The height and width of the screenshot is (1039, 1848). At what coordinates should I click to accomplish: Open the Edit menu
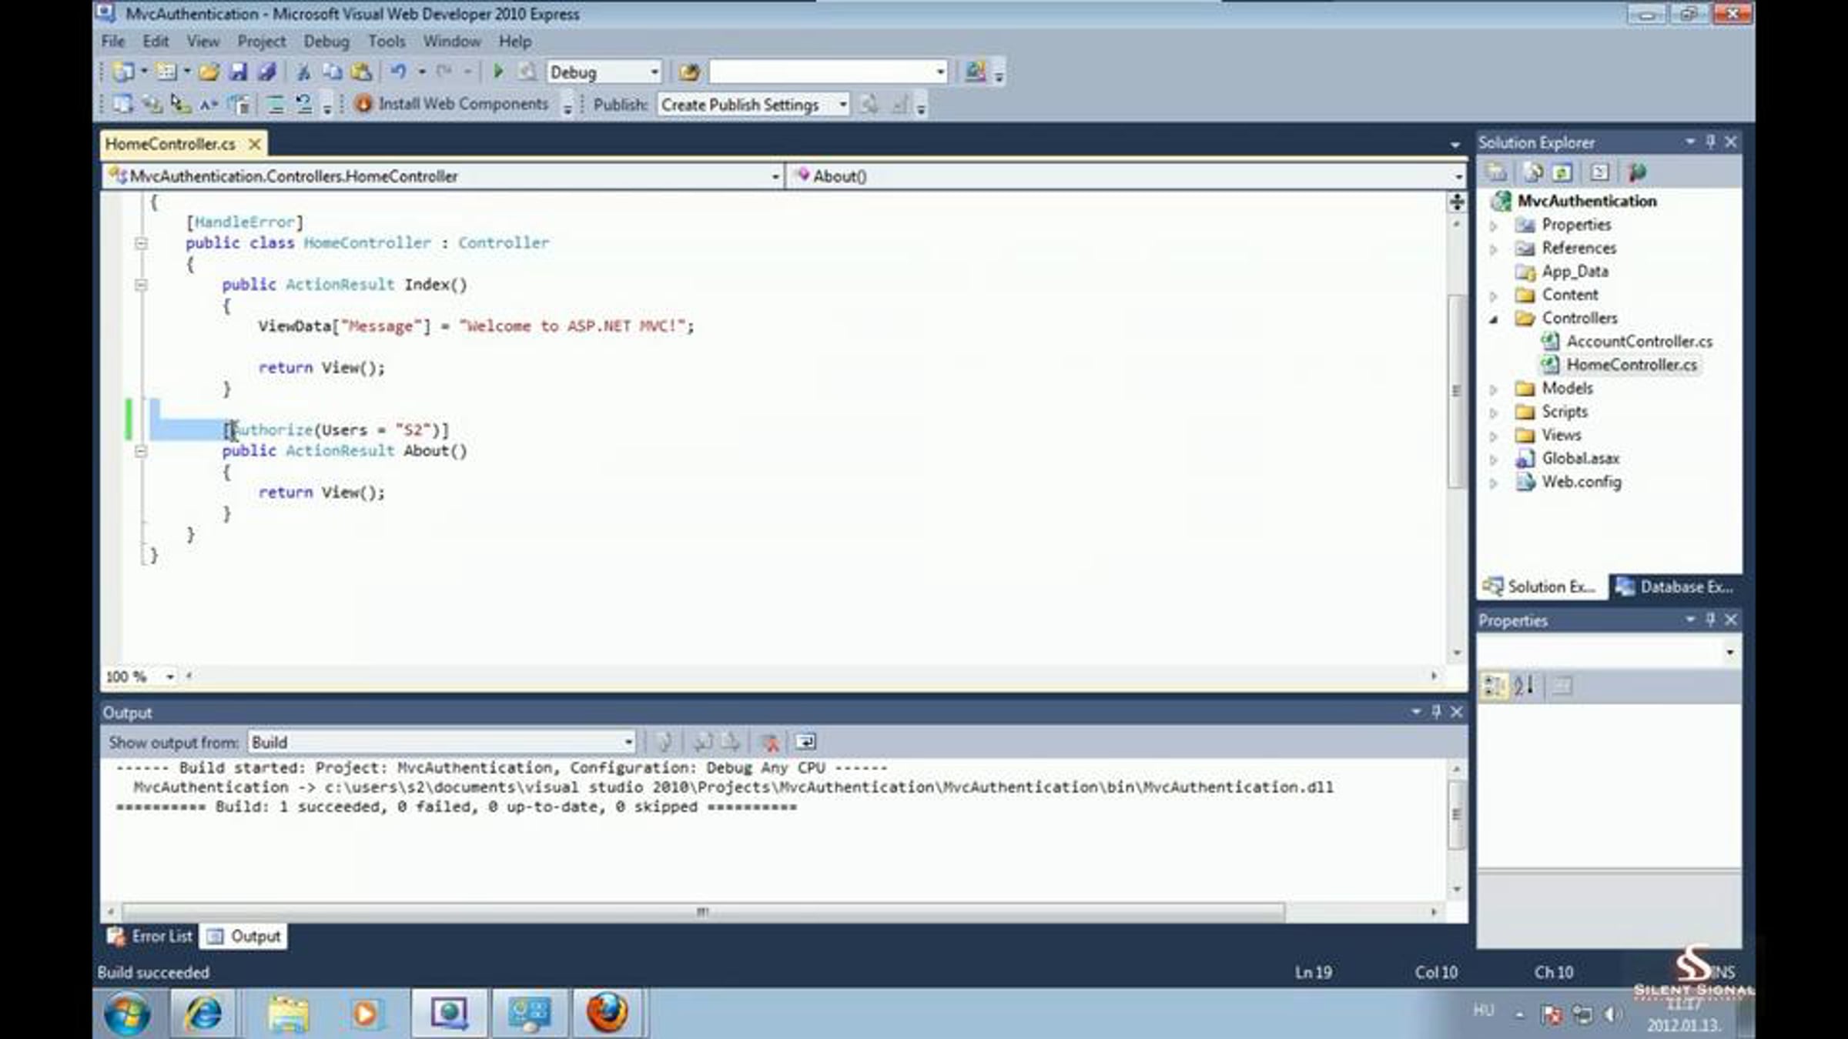pos(156,41)
